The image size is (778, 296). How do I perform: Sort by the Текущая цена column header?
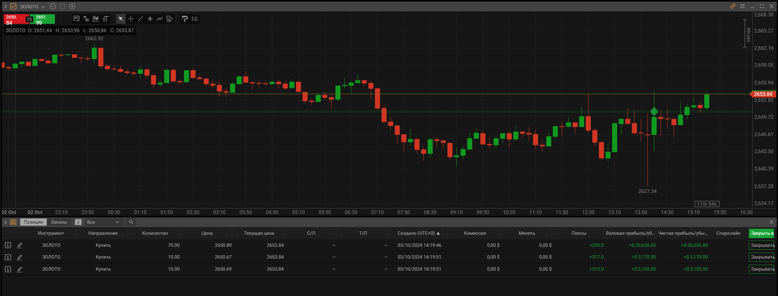click(259, 233)
